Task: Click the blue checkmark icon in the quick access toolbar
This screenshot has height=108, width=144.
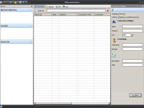Action: point(24,2)
